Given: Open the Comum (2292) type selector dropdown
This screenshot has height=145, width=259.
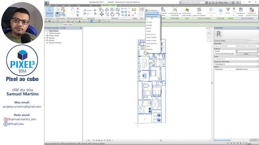Looking at the screenshot, I should (x=231, y=41).
